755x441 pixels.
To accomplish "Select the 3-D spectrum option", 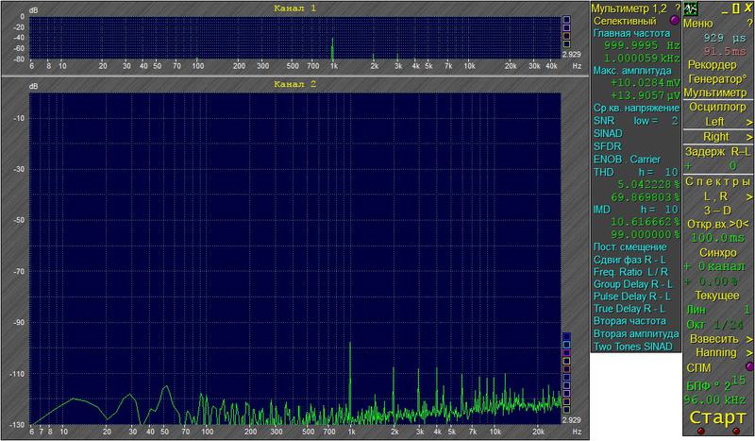I will point(715,209).
